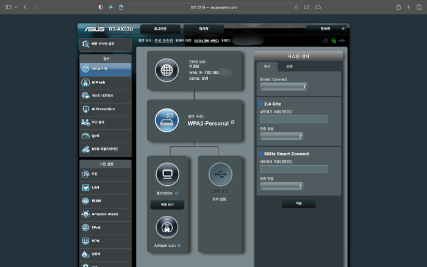
Task: Click the WPA2-Personal security level text
Action: (x=208, y=124)
